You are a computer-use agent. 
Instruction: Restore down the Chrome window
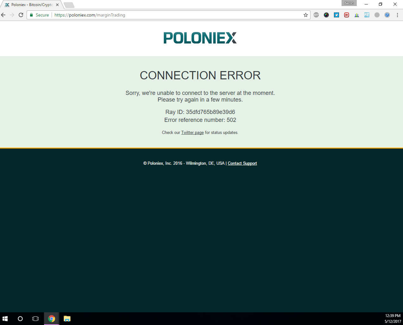click(x=381, y=4)
